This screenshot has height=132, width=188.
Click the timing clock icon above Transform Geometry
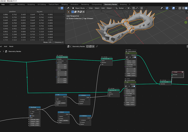57,56
